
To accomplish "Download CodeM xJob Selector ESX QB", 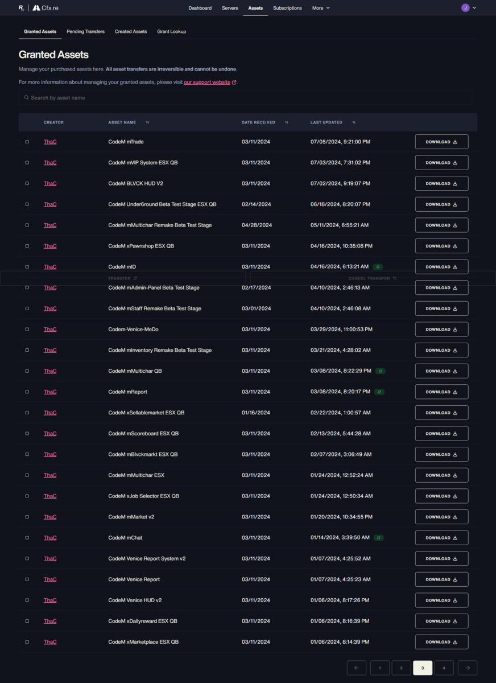I will [441, 496].
